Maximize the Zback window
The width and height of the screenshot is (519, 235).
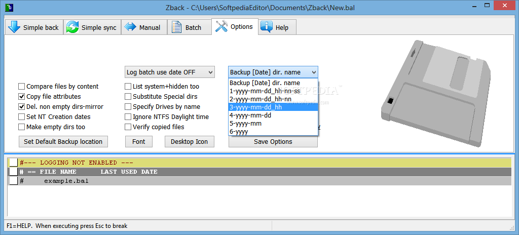click(487, 5)
